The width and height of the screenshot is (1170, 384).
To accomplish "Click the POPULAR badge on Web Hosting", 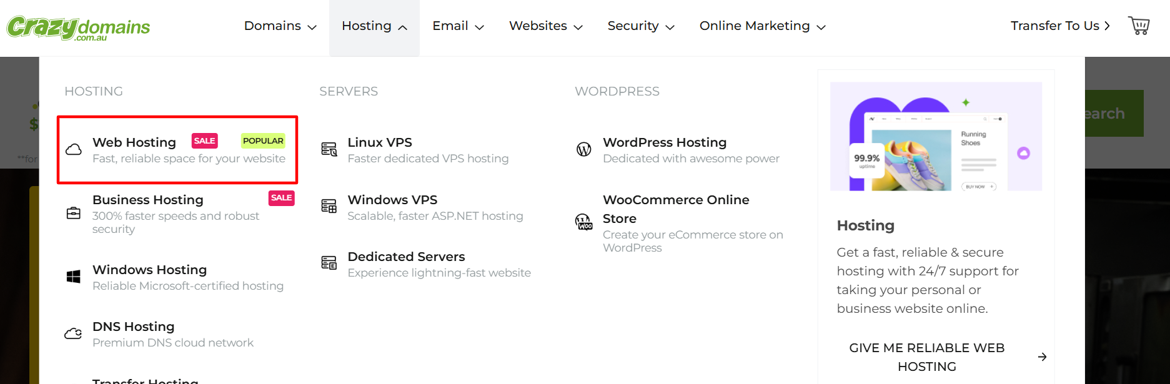I will tap(263, 141).
